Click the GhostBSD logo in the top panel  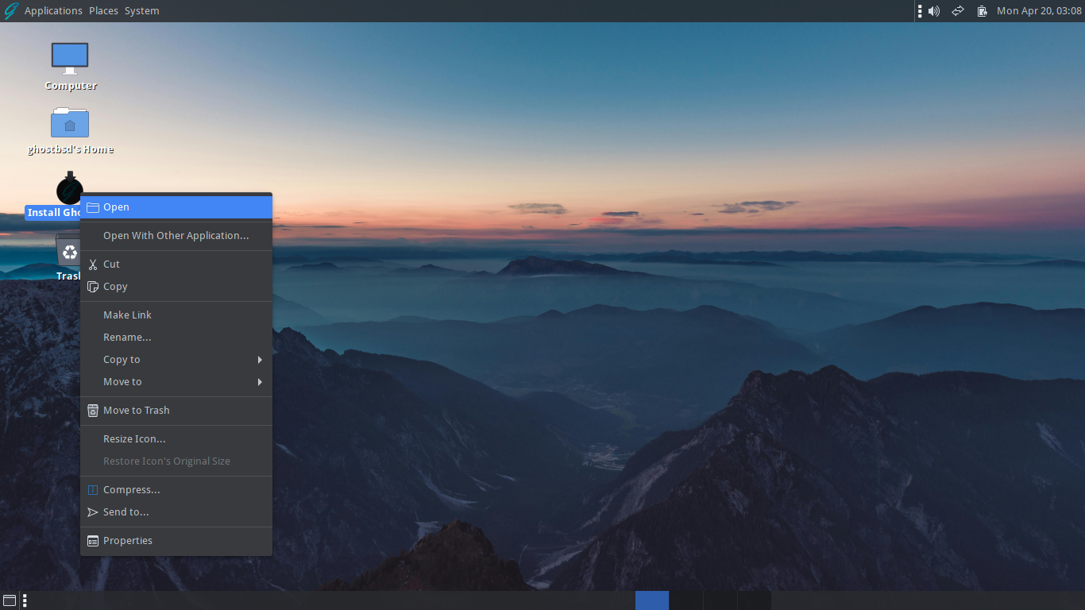[10, 10]
